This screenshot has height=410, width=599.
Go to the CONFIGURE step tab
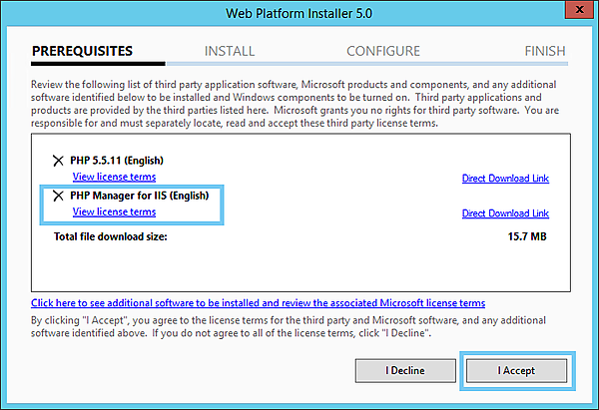[x=383, y=51]
